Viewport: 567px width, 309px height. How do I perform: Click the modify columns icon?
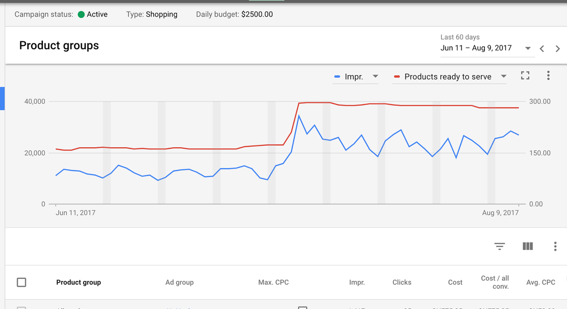528,246
